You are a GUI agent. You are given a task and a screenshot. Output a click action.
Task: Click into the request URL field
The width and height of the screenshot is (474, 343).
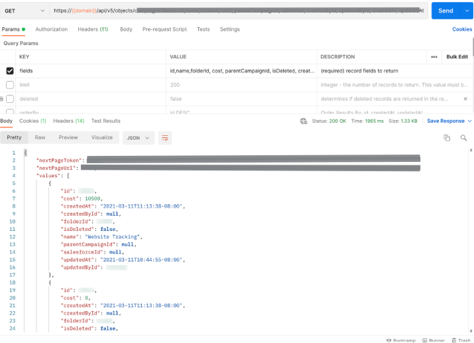(239, 11)
